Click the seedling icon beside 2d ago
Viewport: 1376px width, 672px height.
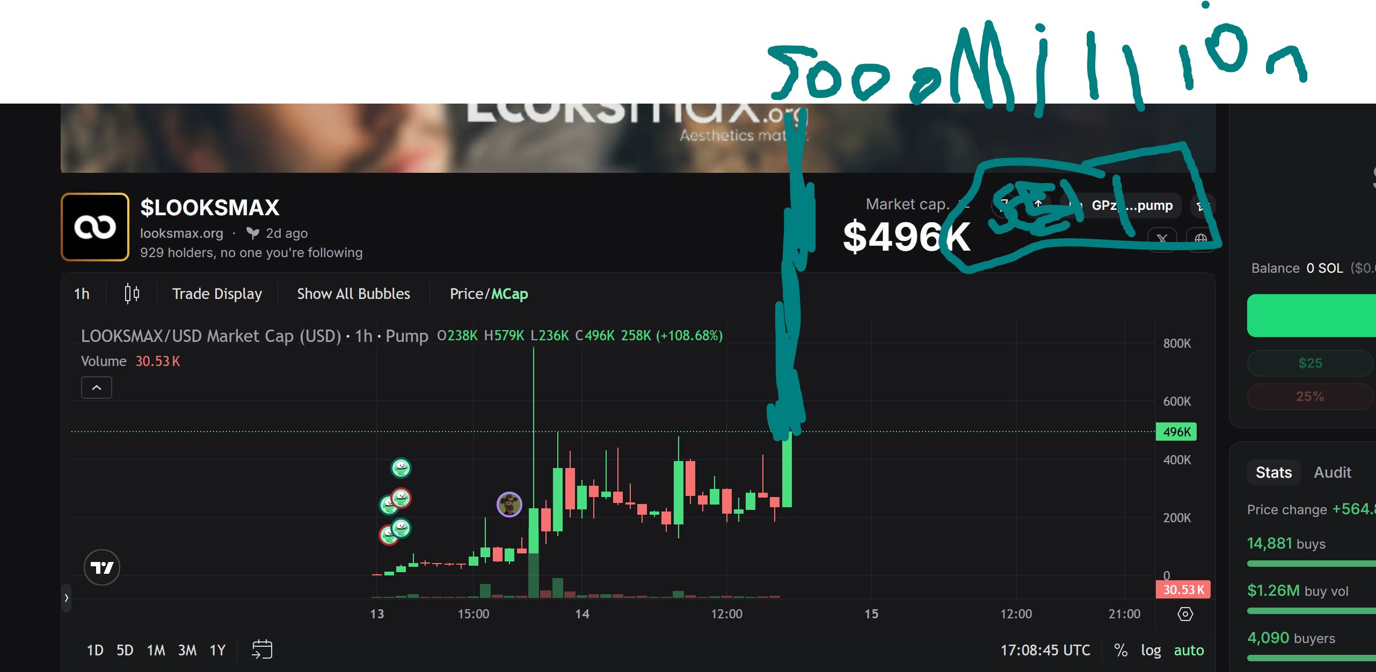252,233
